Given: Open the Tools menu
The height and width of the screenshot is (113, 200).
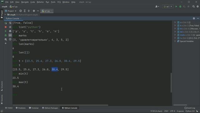Looking at the screenshot, I should tap(53, 2).
